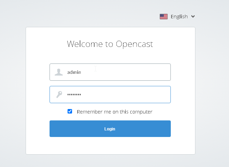Click the Welcome to Opencast heading
This screenshot has height=167, width=229.
click(110, 44)
